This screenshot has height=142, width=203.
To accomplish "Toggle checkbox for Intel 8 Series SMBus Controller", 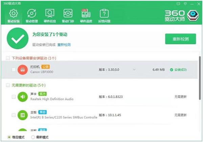I will click(14, 115).
